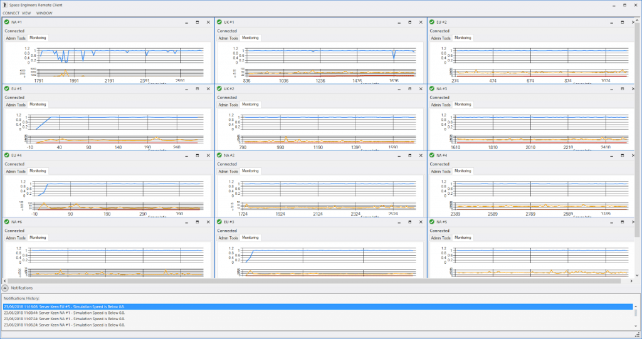642x339 pixels.
Task: Select the 11:08:44 NA #1 notification
Action: tap(318, 313)
